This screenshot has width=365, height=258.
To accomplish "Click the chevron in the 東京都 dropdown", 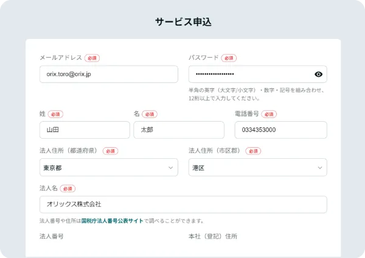I will click(x=170, y=168).
